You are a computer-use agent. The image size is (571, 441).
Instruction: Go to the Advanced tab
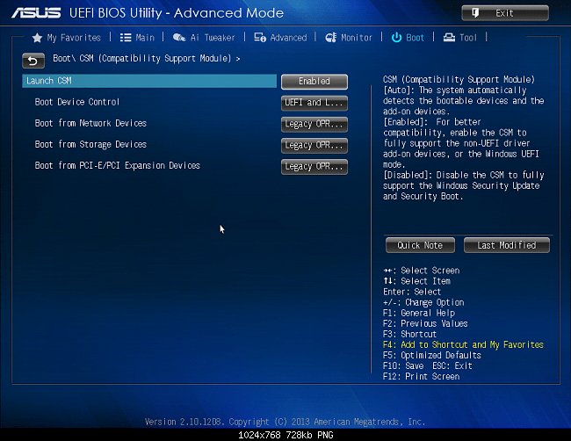288,38
